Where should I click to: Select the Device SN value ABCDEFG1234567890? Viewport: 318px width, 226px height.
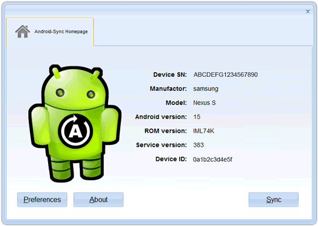coord(225,75)
